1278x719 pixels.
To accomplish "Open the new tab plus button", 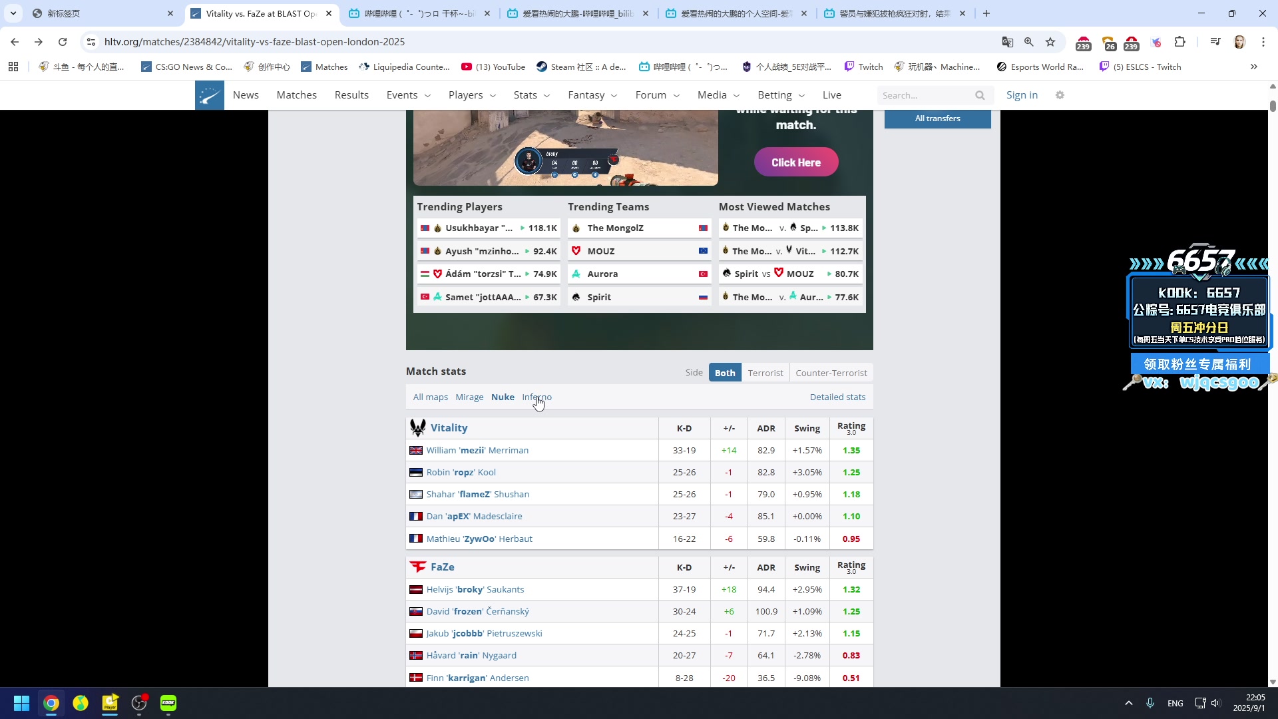I will 986,13.
